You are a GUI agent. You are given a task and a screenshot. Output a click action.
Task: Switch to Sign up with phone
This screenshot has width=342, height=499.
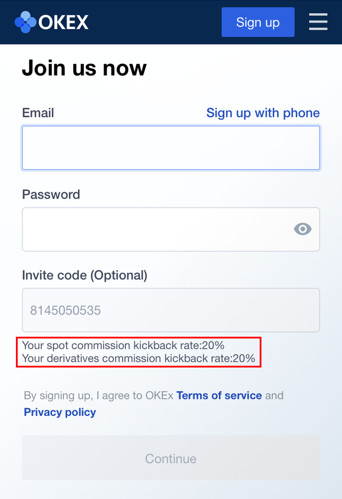(263, 113)
